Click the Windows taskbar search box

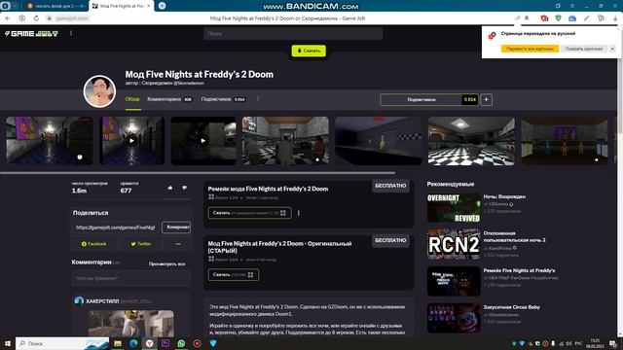pyautogui.click(x=62, y=343)
